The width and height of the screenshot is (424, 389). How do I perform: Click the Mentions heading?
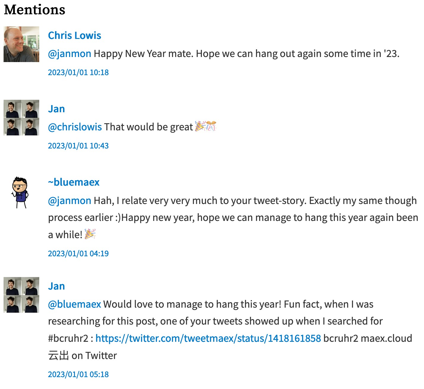(x=34, y=10)
